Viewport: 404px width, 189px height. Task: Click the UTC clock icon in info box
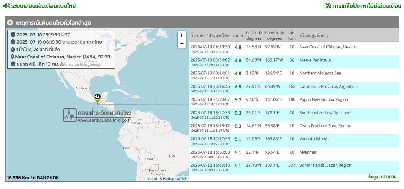(13, 35)
